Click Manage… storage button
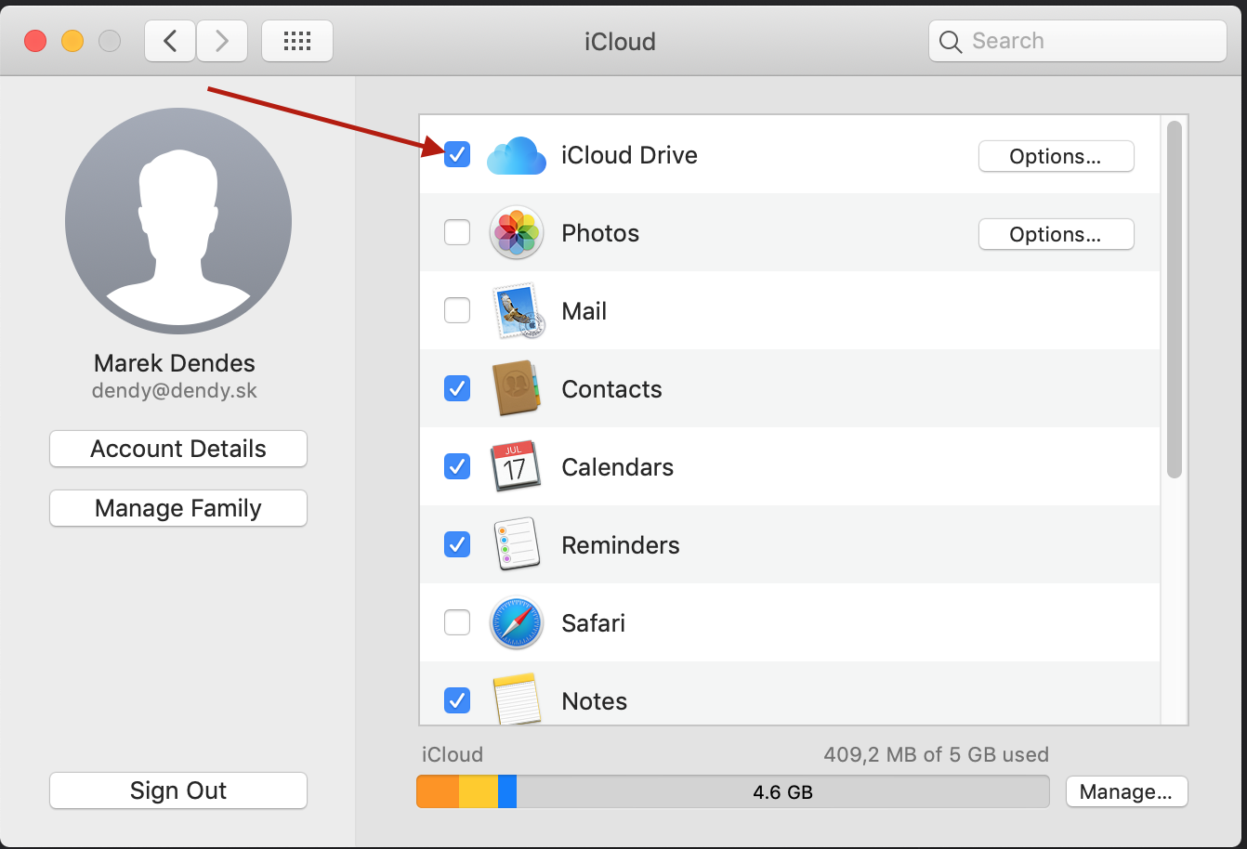The height and width of the screenshot is (849, 1247). coord(1126,791)
